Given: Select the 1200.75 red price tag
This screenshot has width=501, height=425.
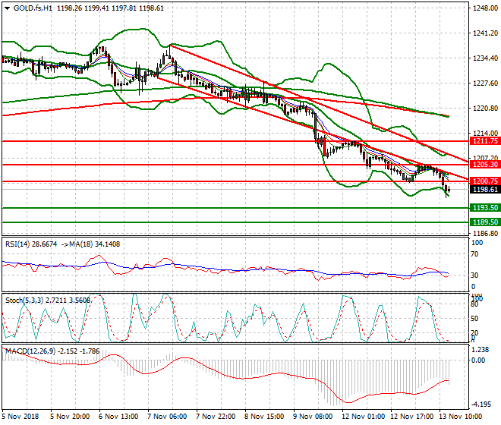Looking at the screenshot, I should (x=484, y=181).
